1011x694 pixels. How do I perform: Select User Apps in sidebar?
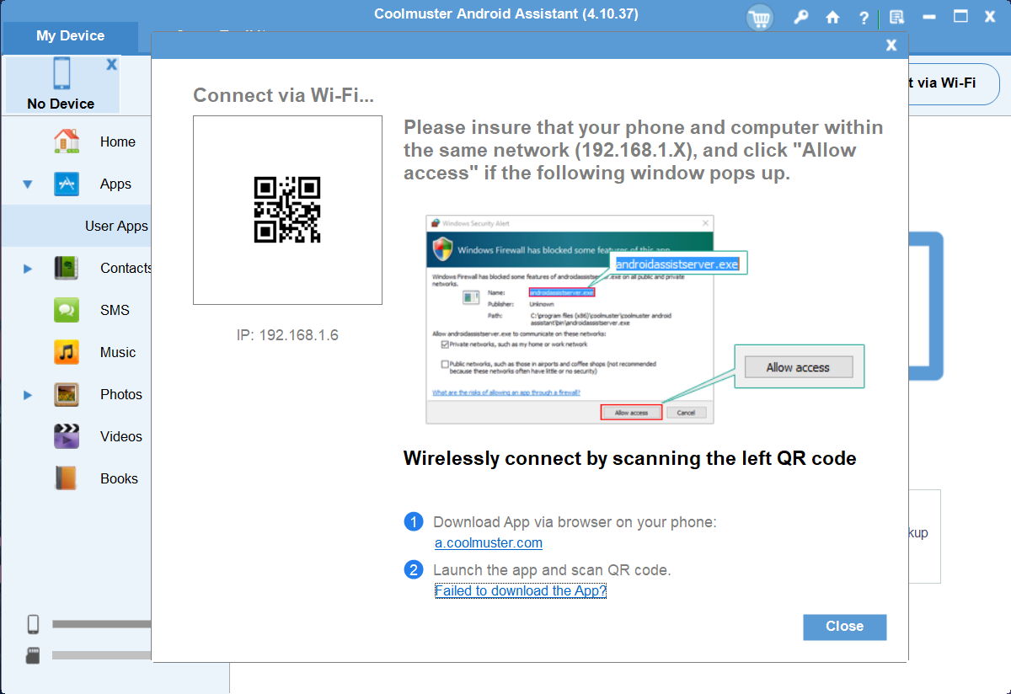pyautogui.click(x=116, y=226)
